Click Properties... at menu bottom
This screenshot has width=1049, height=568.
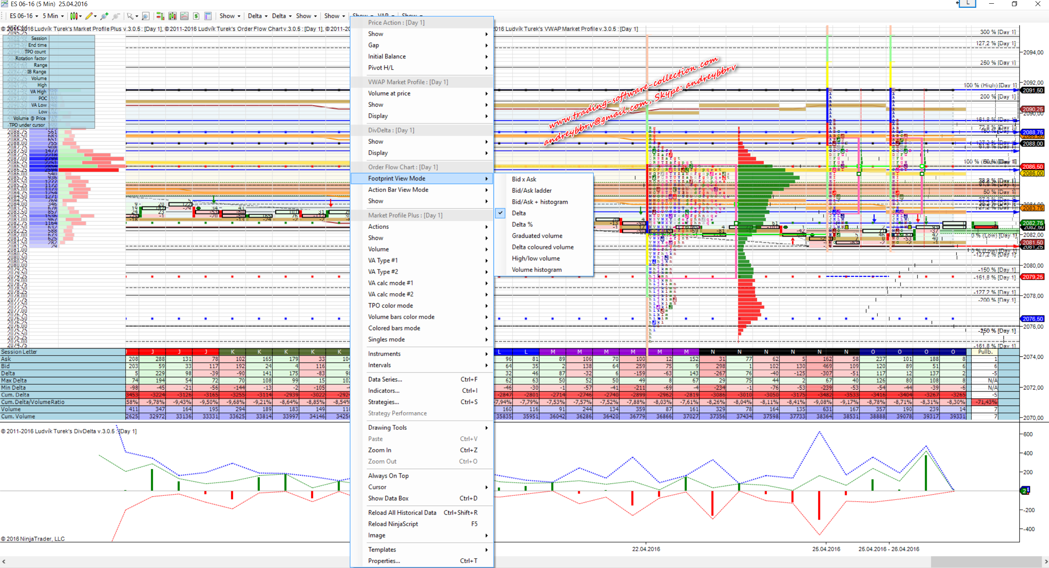tap(384, 561)
